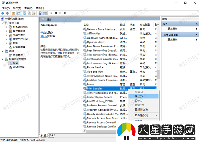Open 更多操作 under Print Spooler actions
The height and width of the screenshot is (142, 199).
(172, 40)
